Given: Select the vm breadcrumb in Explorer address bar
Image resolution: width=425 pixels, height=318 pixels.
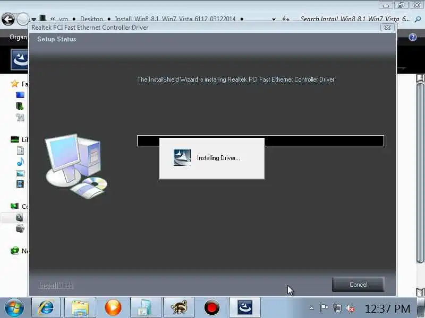Looking at the screenshot, I should point(63,19).
